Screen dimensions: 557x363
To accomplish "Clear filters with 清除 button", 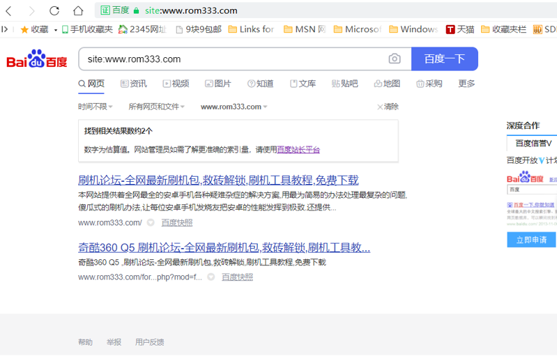I will (x=388, y=107).
